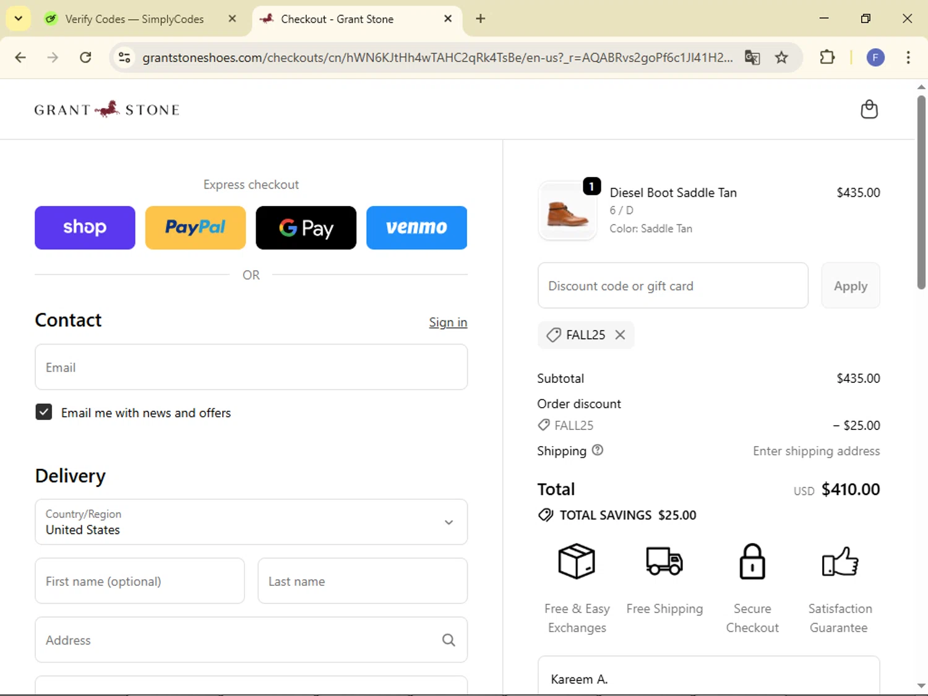Click the USD $410.00 total amount
928x696 pixels.
coord(836,489)
